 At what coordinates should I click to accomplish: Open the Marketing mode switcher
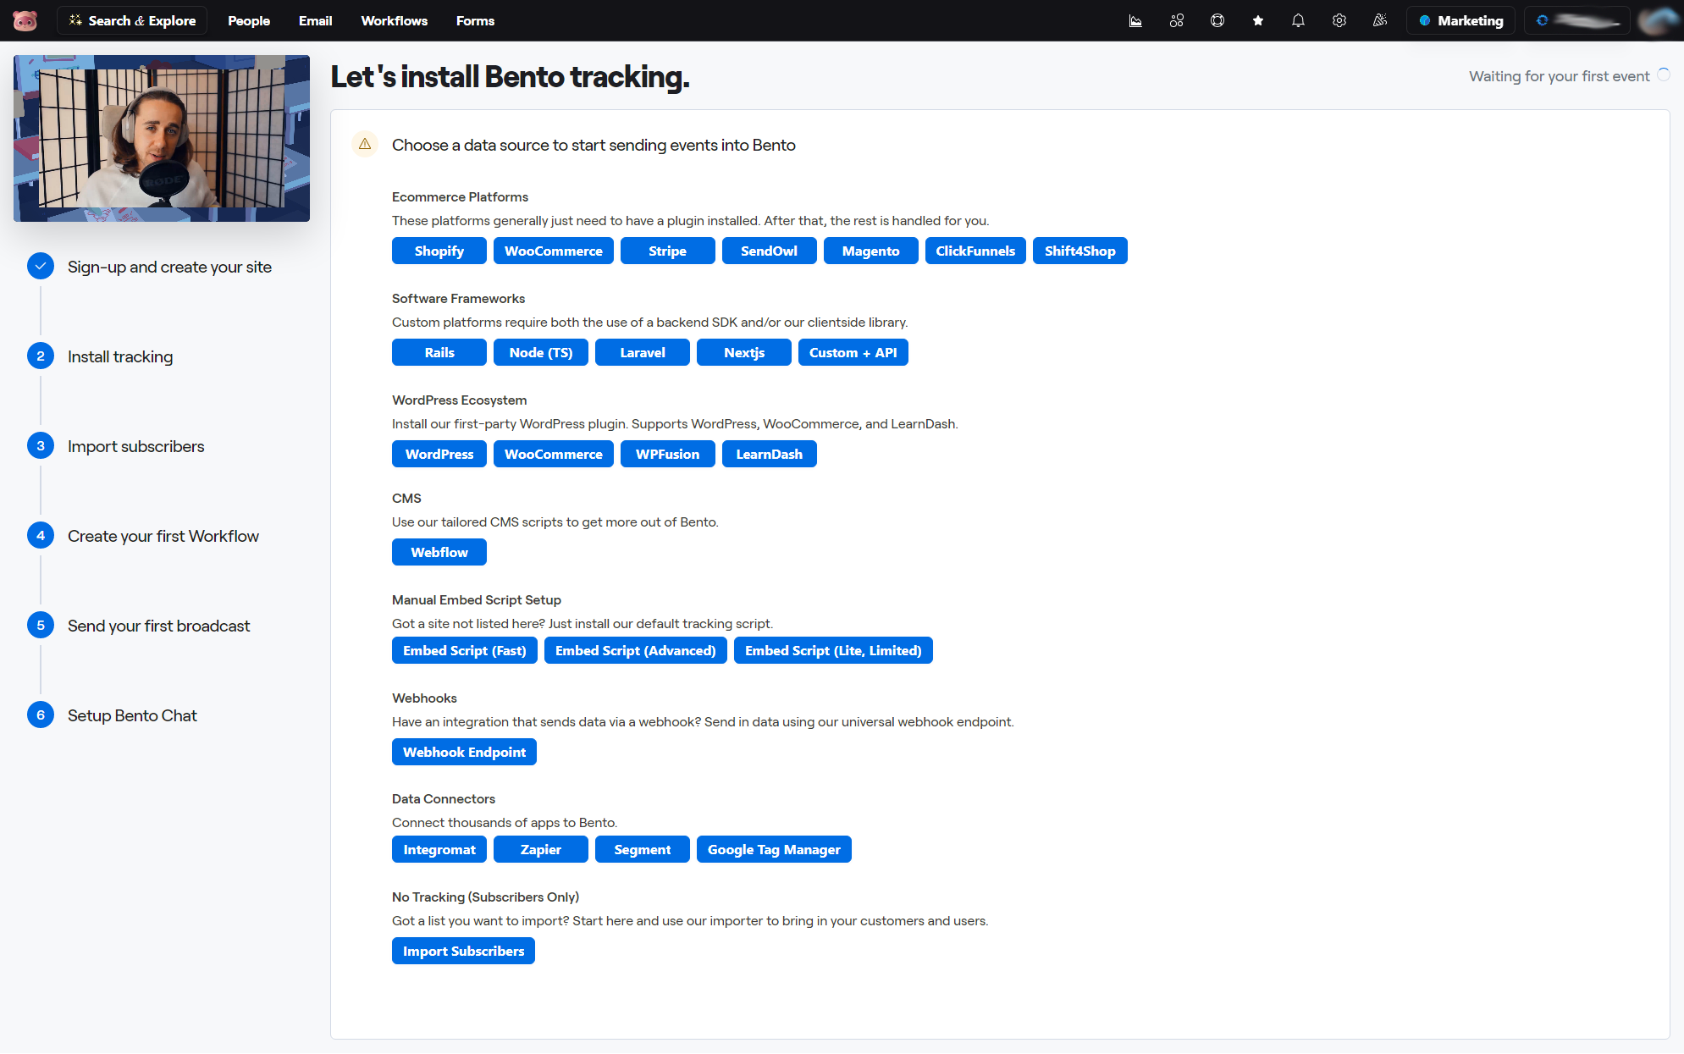coord(1460,20)
